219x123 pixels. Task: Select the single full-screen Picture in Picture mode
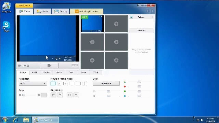pos(53,83)
